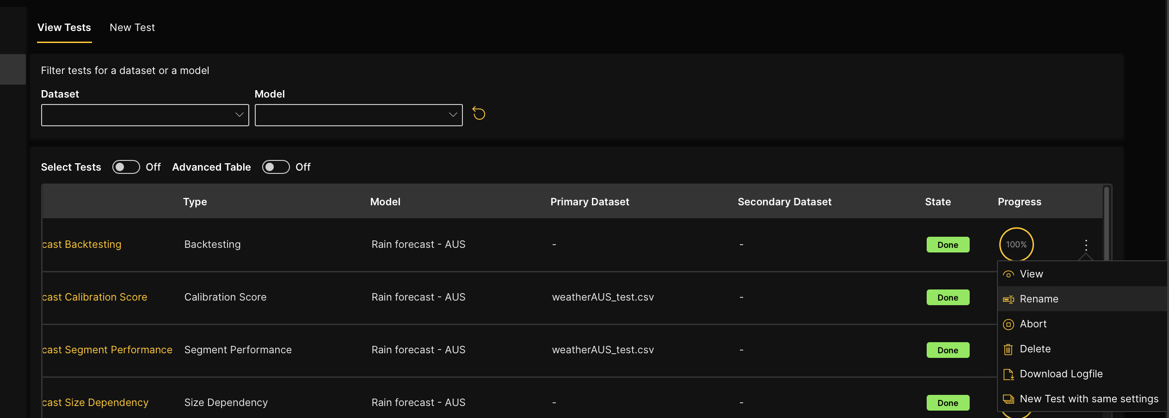Click the New Test same settings icon

tap(1009, 400)
